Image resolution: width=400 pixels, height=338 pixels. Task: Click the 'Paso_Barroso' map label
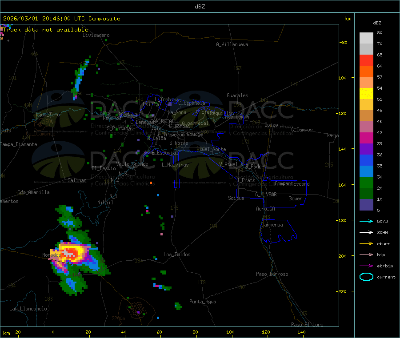[x=272, y=274]
